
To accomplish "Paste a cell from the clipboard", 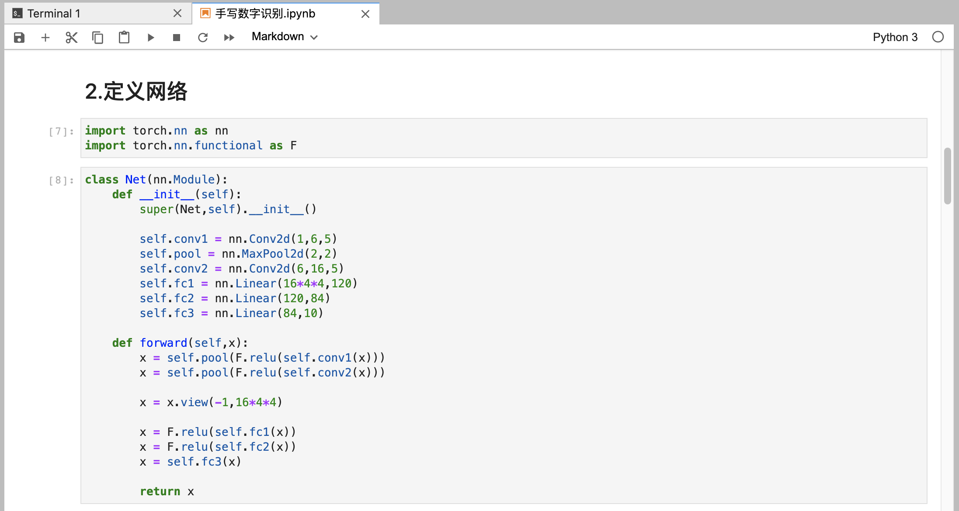I will (124, 38).
